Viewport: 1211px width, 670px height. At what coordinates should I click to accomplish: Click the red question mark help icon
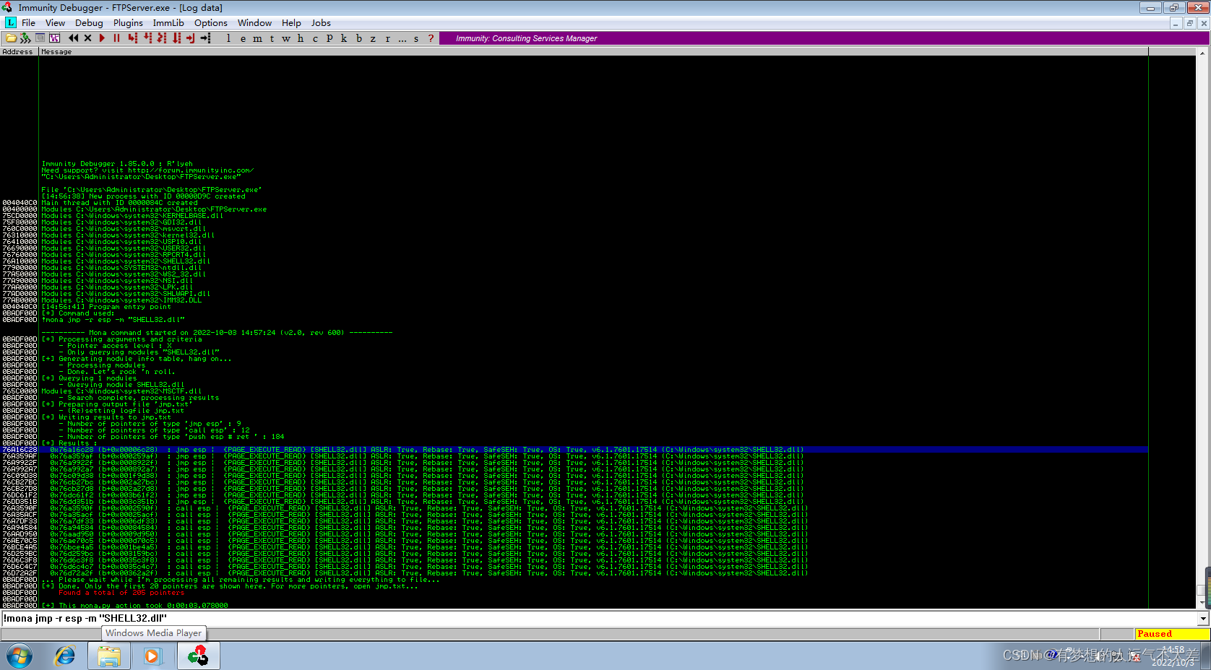[x=431, y=38]
